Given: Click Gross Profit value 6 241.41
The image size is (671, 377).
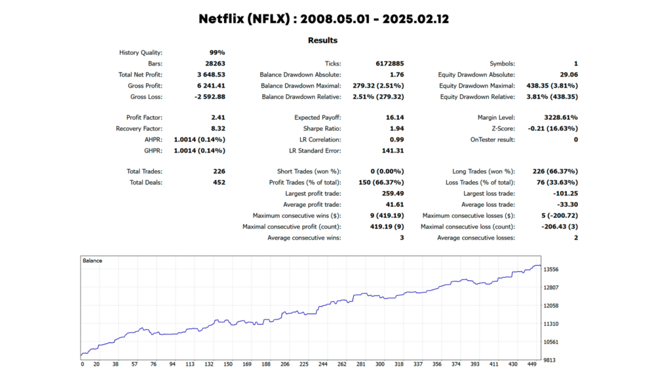Looking at the screenshot, I should [x=211, y=86].
